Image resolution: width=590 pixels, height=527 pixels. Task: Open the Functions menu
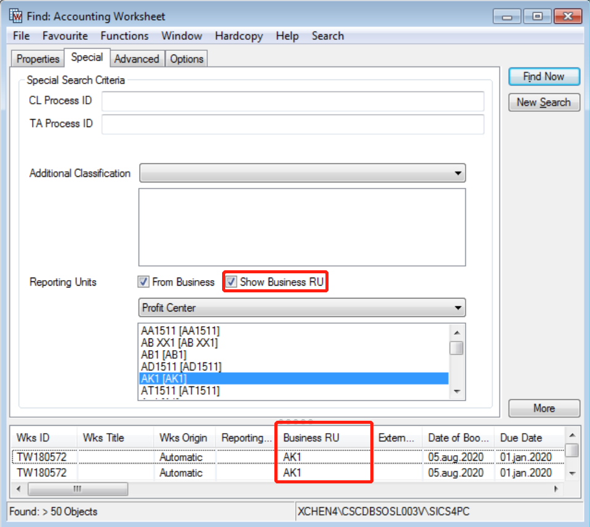click(124, 36)
